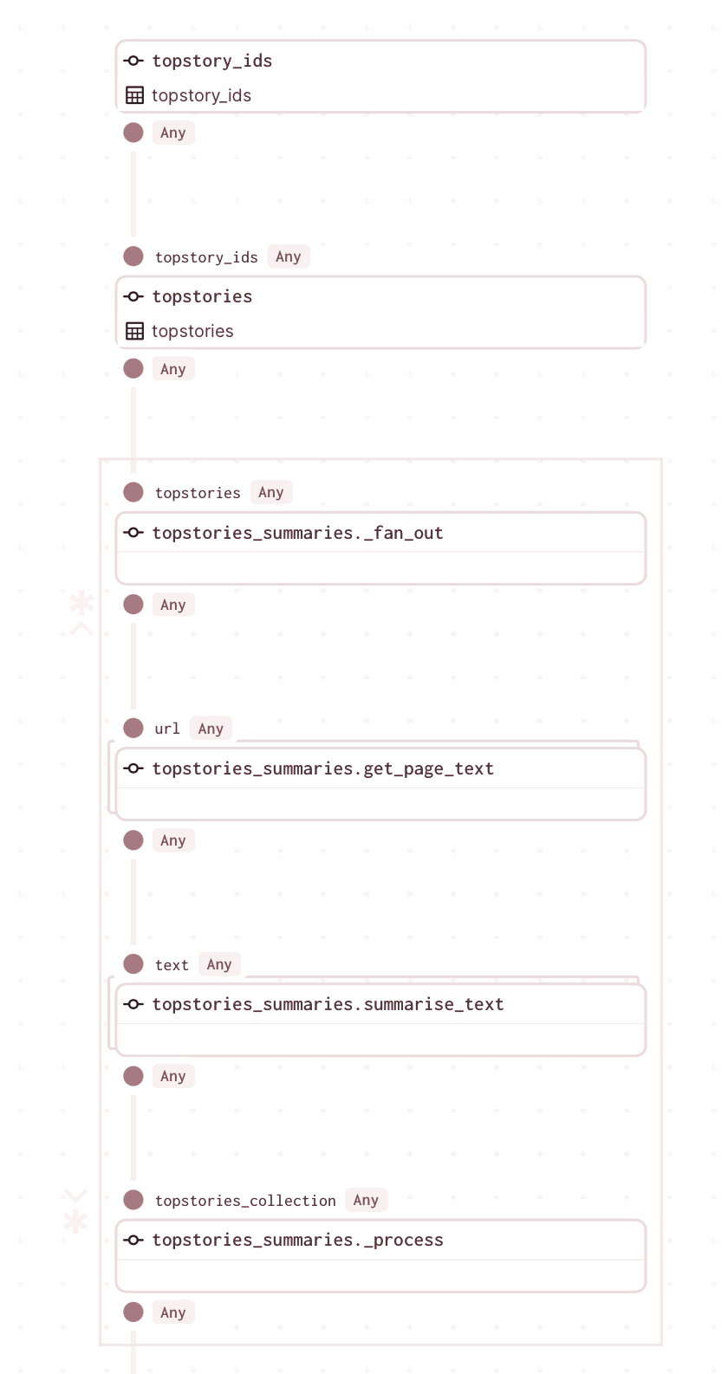
Task: Select the topstories_summaries.summarise_text node title
Action: (x=328, y=1004)
